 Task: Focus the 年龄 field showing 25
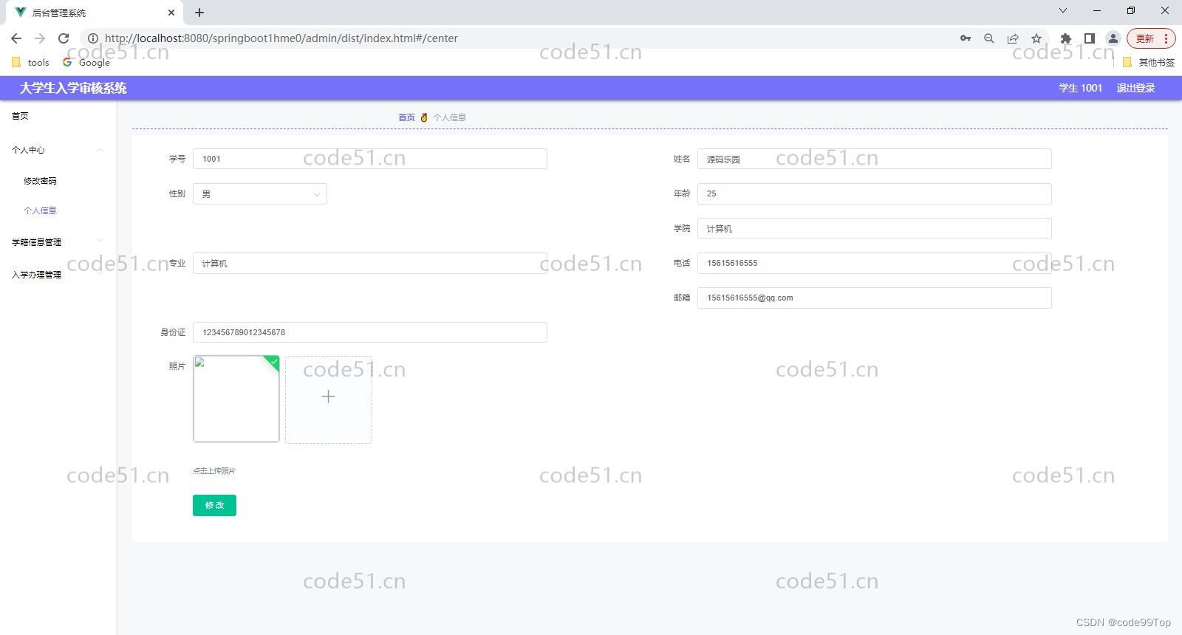click(x=874, y=193)
